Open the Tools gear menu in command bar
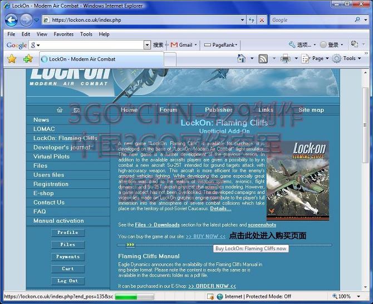Screen dimensions: 373x304 [346, 58]
